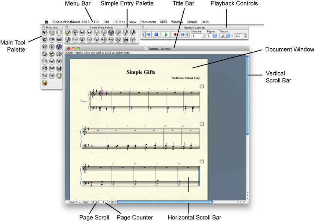
Task: Choose the Repitch tool in Simple Entry Palette
Action: pyautogui.click(x=75, y=33)
